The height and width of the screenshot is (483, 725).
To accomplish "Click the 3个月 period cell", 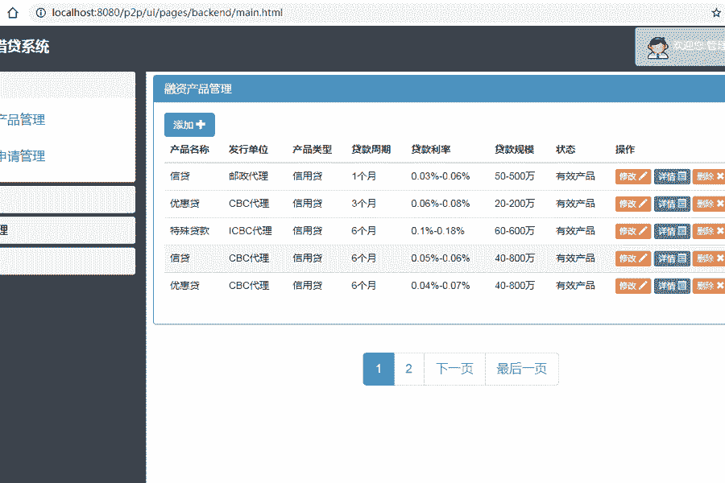I will click(x=364, y=204).
